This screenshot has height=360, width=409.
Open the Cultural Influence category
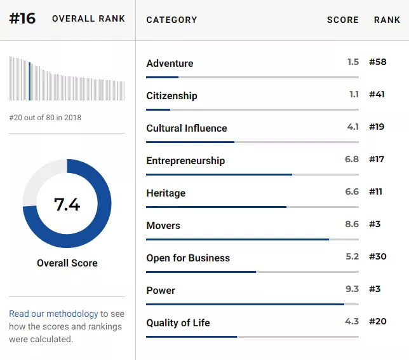(186, 128)
